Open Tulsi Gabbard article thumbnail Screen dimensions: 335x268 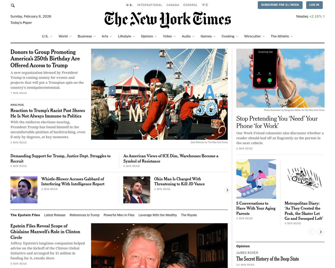click(24, 190)
